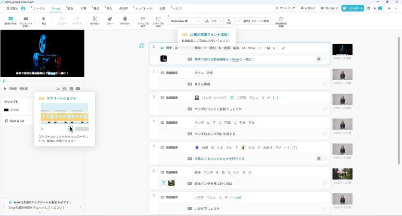Switch to the ホーム tab
The image size is (402, 216).
click(56, 9)
